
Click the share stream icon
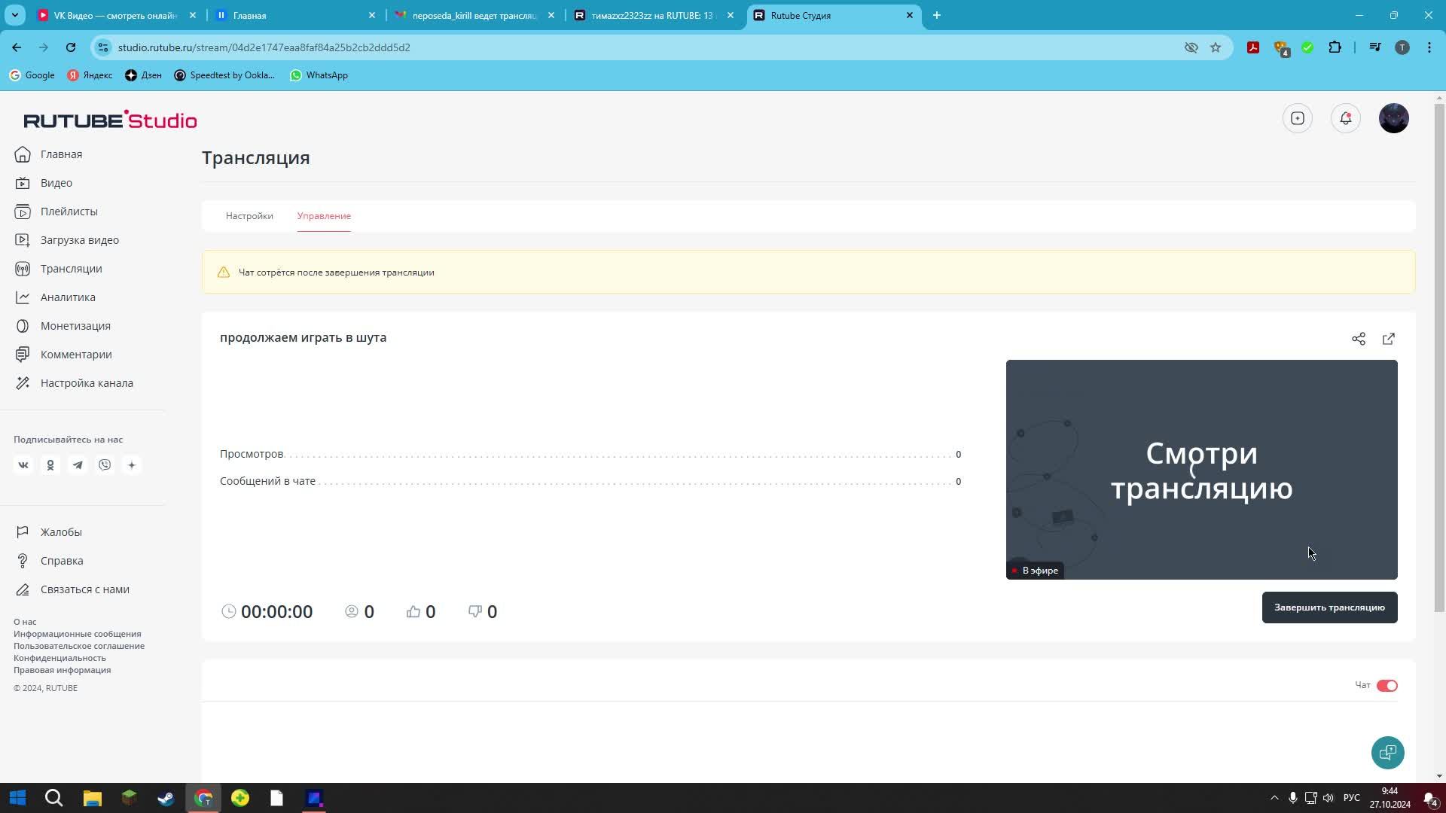(1358, 339)
